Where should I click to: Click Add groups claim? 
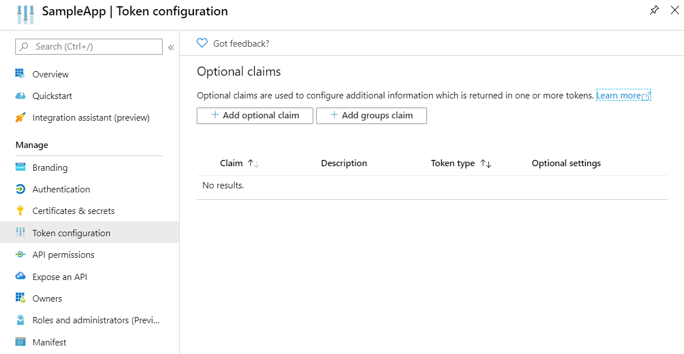click(x=371, y=116)
